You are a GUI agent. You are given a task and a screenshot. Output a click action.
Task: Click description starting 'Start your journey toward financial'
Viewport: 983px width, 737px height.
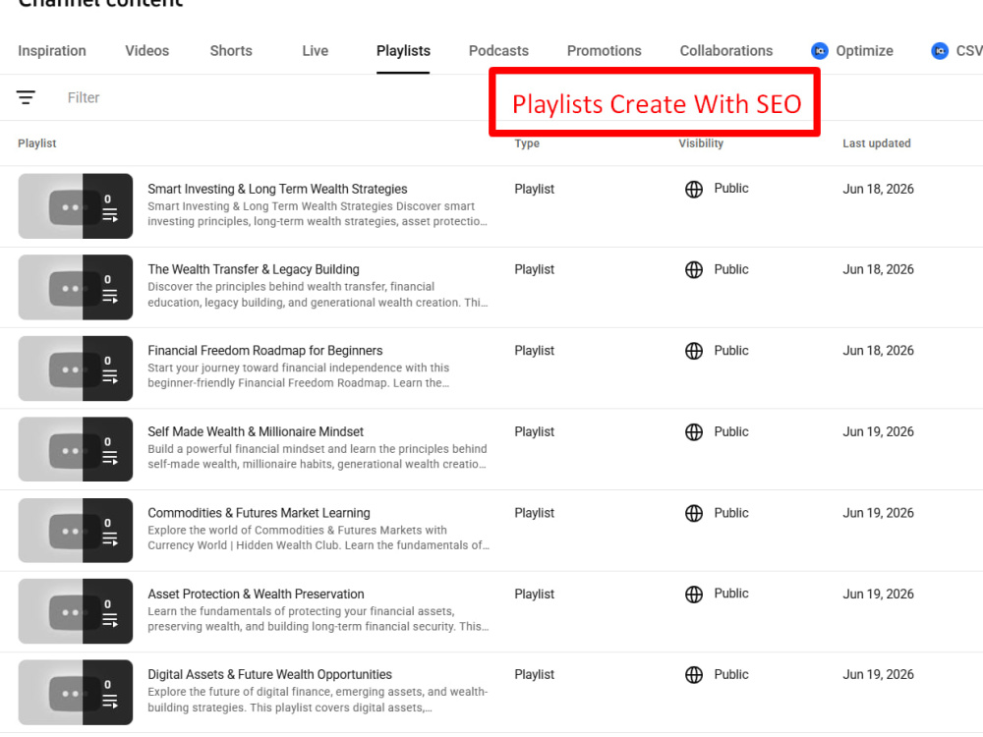tap(299, 375)
